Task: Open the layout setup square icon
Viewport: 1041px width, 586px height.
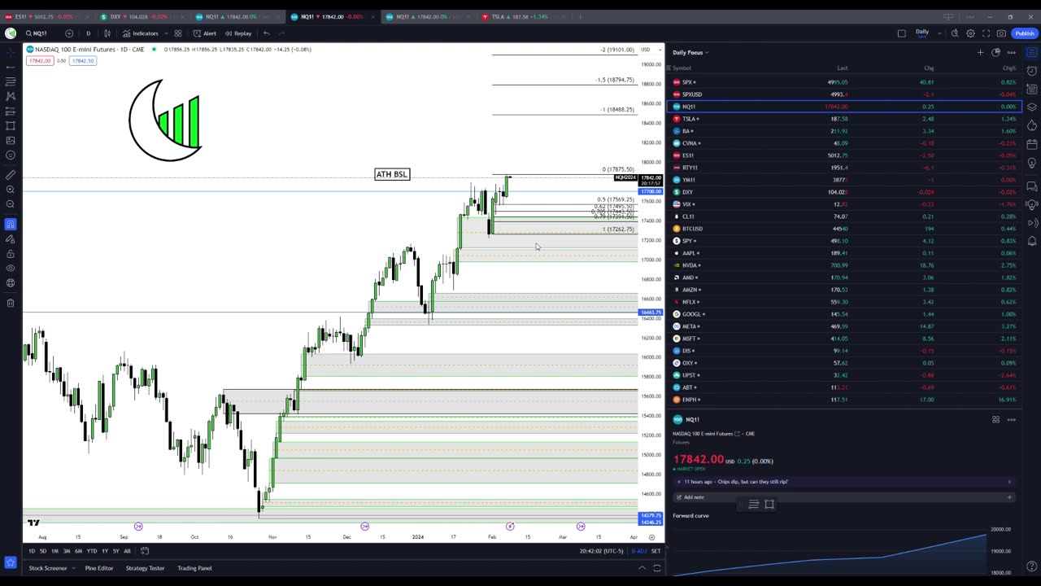Action: click(x=901, y=33)
